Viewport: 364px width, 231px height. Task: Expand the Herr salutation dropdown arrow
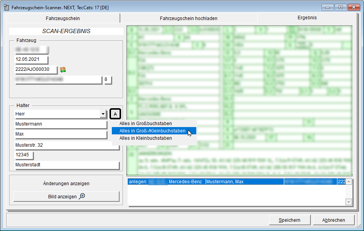103,114
